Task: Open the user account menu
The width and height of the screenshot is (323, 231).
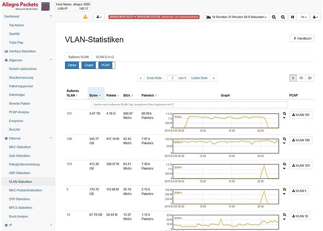Action: (315, 17)
